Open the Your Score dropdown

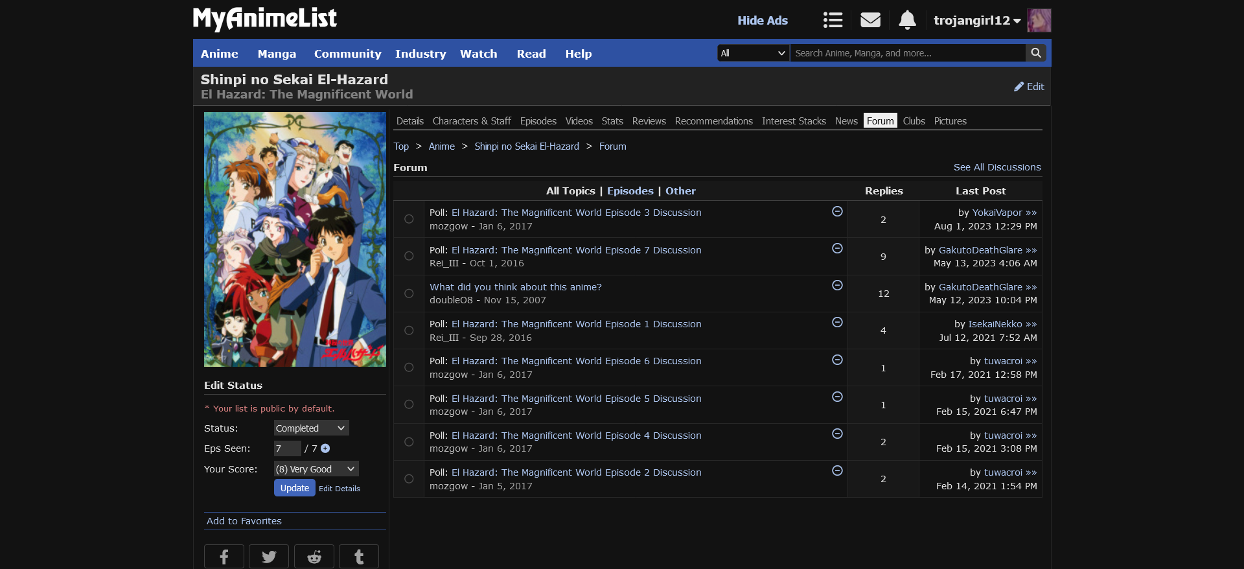coord(316,469)
